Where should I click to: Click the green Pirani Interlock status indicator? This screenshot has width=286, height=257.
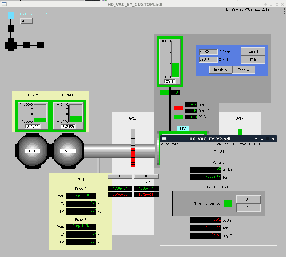[228, 203]
